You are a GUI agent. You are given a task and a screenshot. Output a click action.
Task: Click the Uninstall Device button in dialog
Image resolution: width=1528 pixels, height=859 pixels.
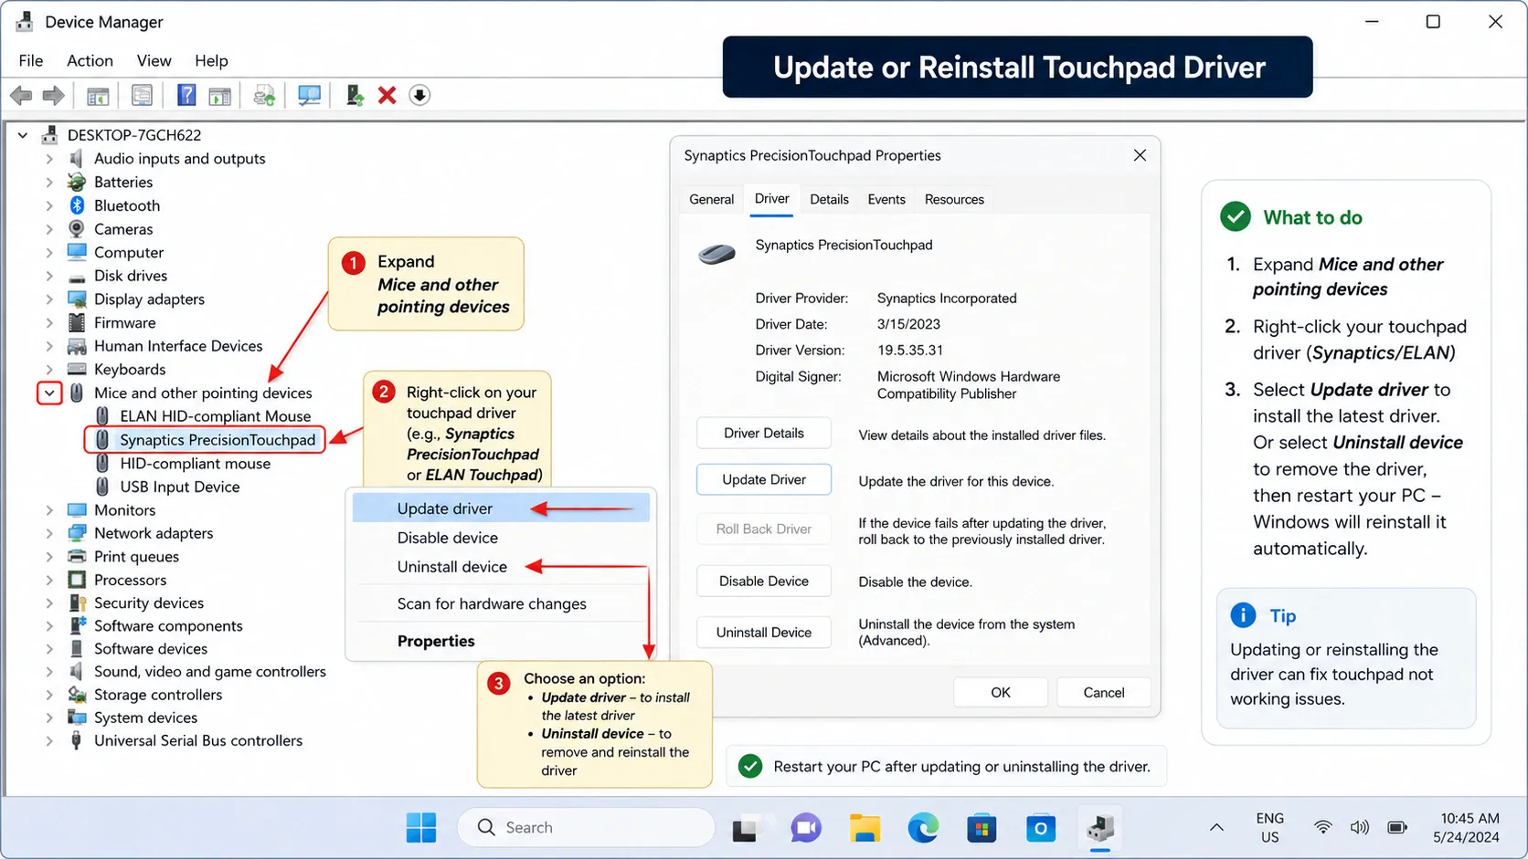pyautogui.click(x=764, y=632)
